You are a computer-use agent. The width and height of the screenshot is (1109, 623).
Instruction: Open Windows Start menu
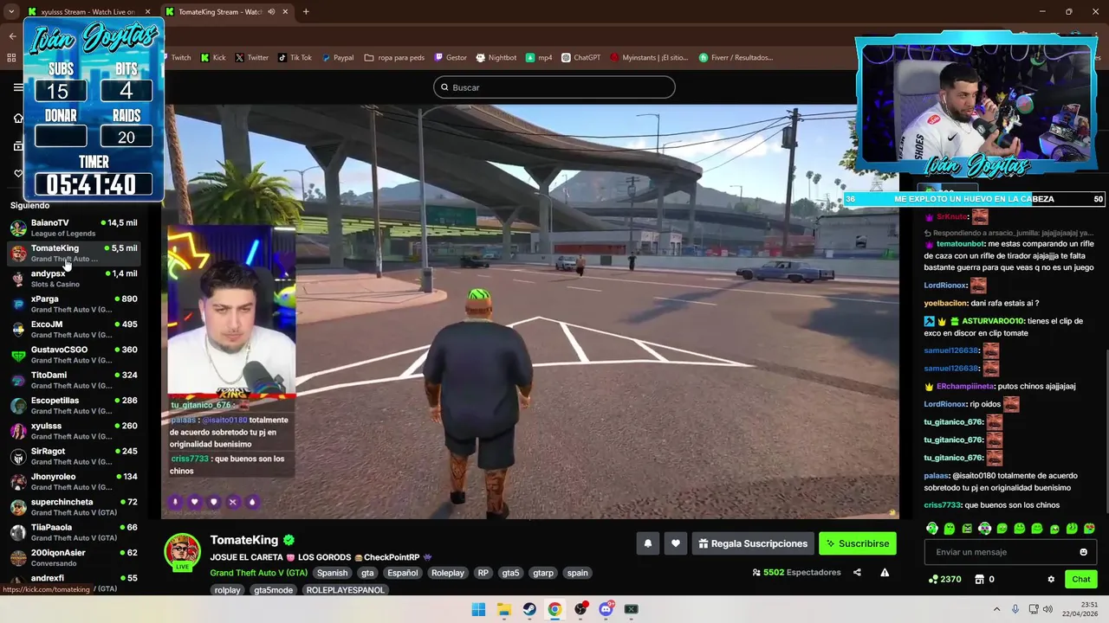point(478,609)
